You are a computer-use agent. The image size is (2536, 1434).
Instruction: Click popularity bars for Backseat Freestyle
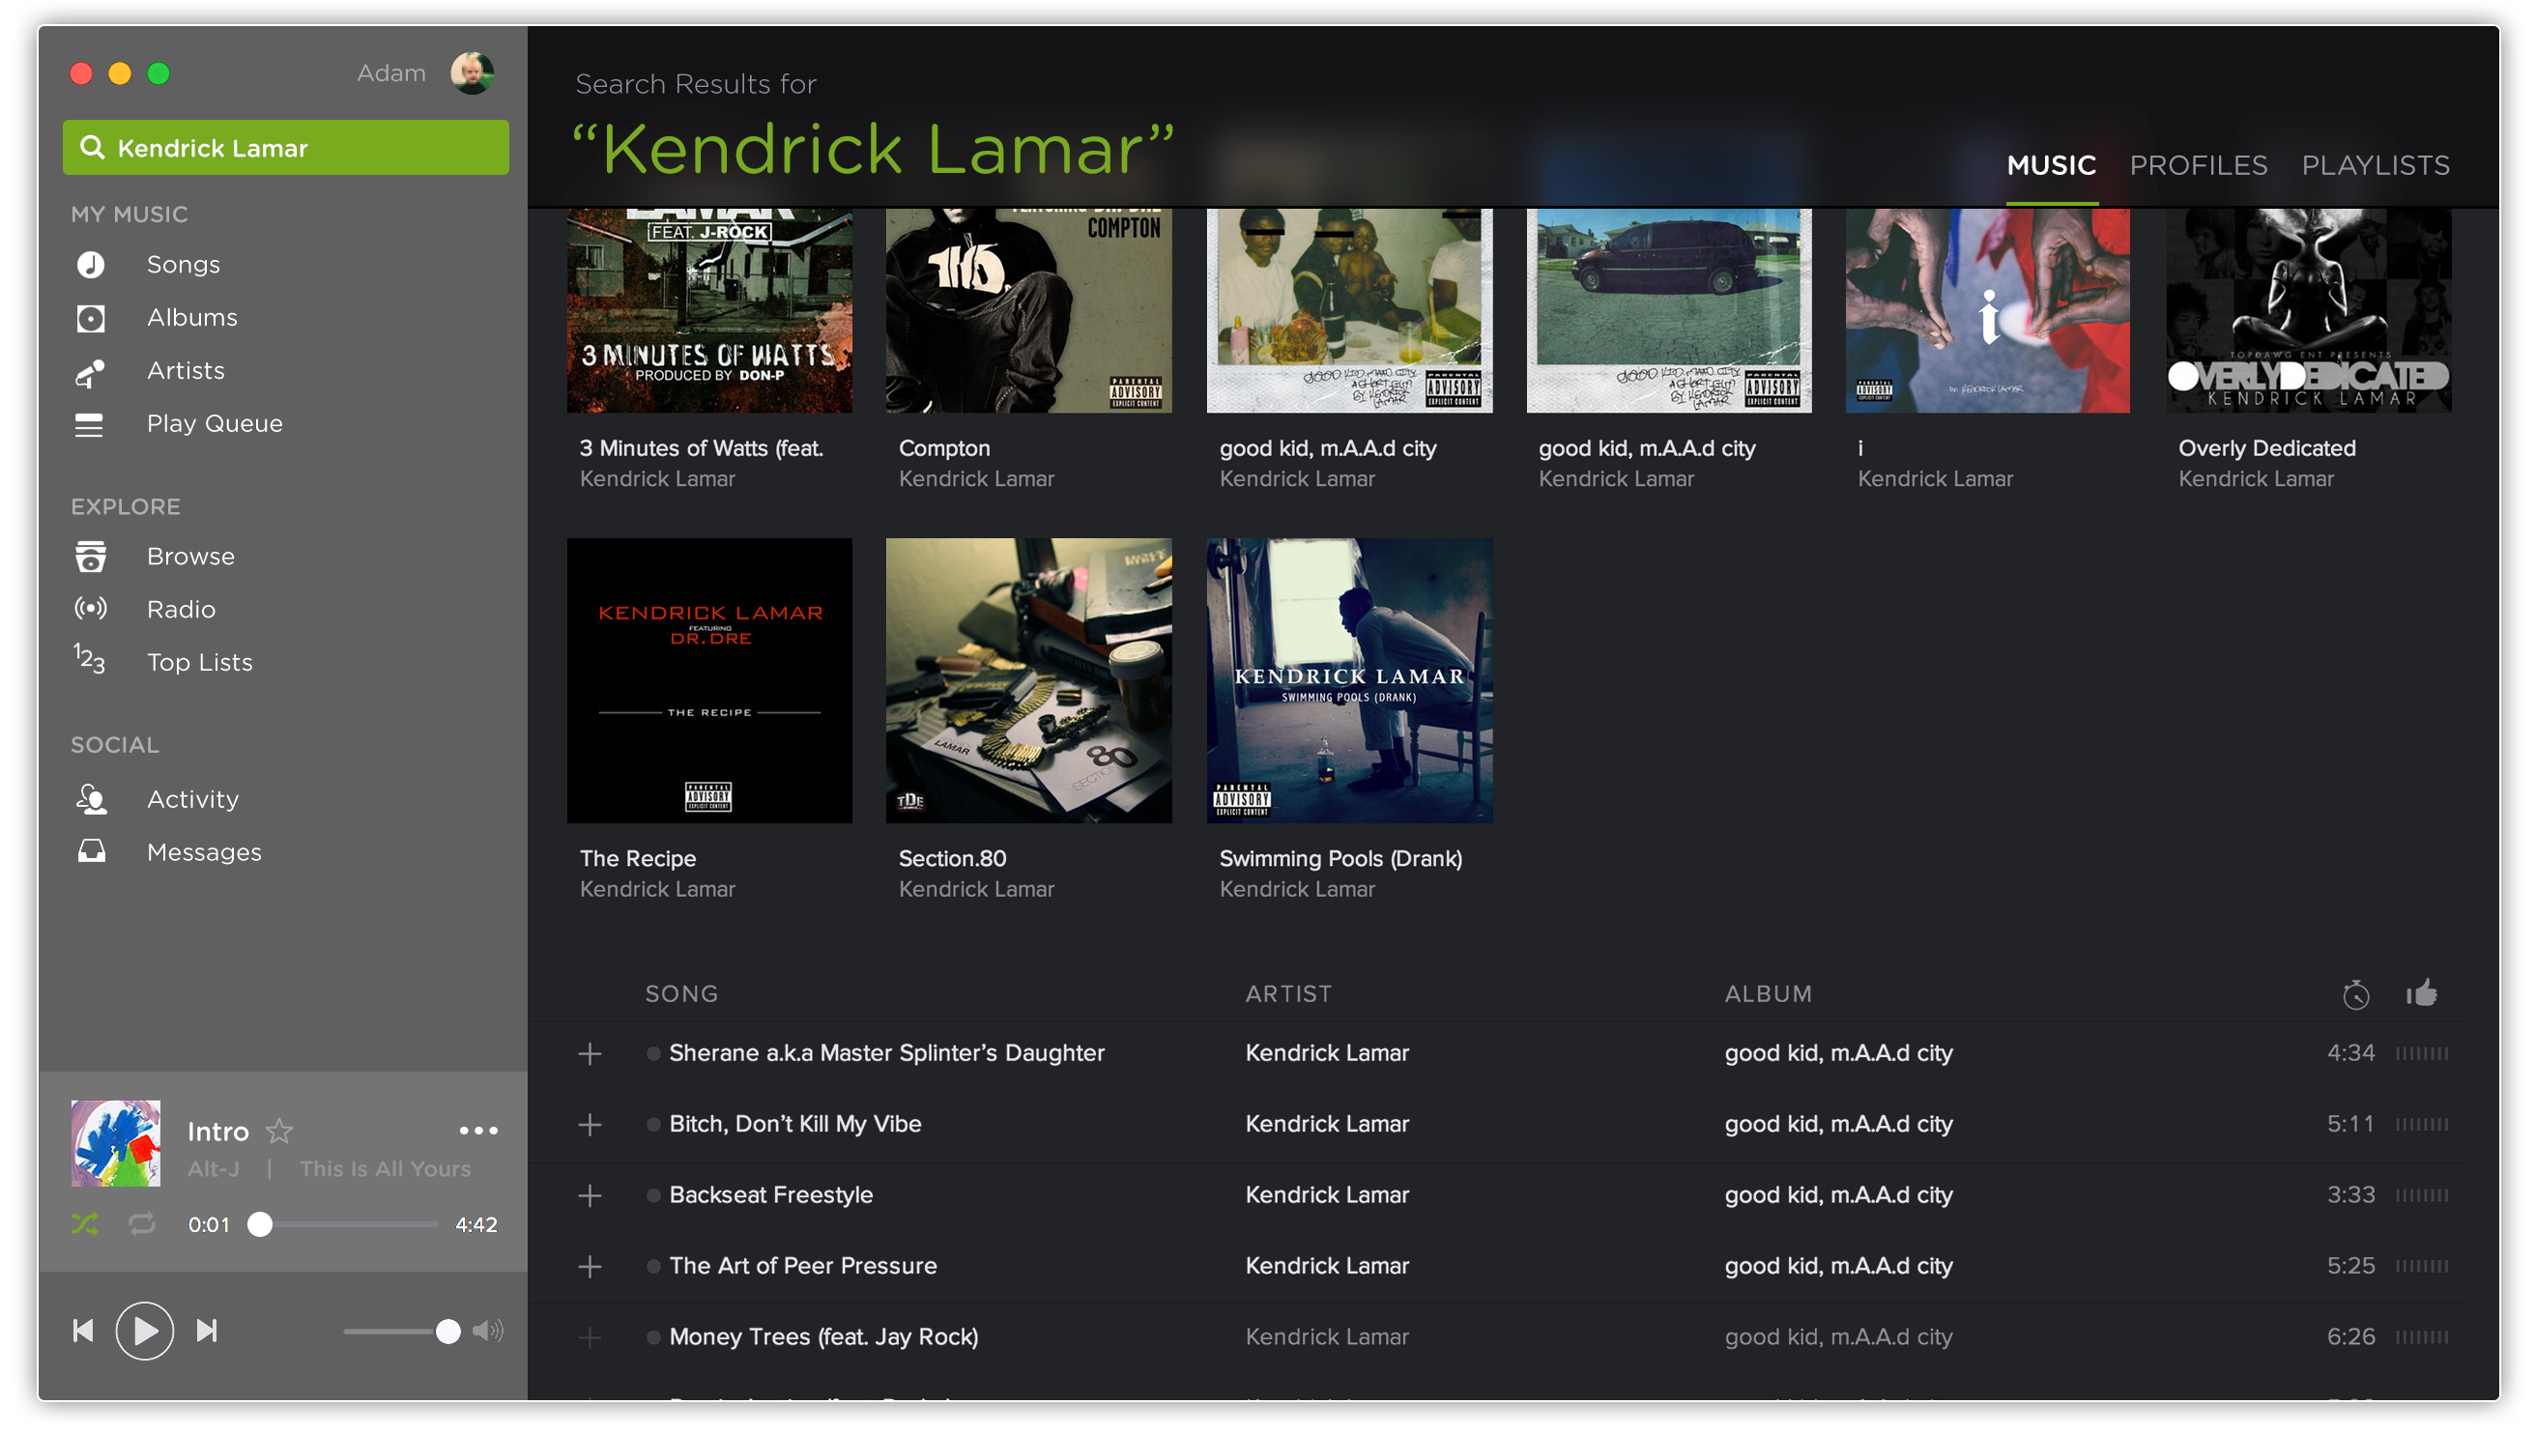tap(2422, 1195)
